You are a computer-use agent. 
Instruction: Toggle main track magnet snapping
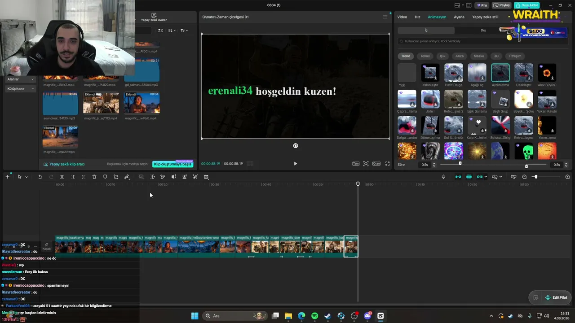(458, 177)
